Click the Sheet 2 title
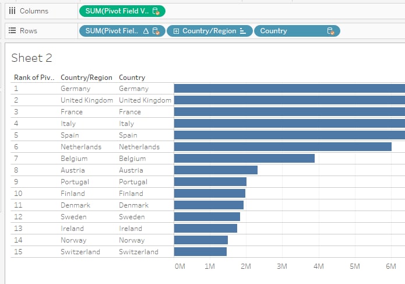Viewport: 405px width, 284px height. pyautogui.click(x=32, y=58)
